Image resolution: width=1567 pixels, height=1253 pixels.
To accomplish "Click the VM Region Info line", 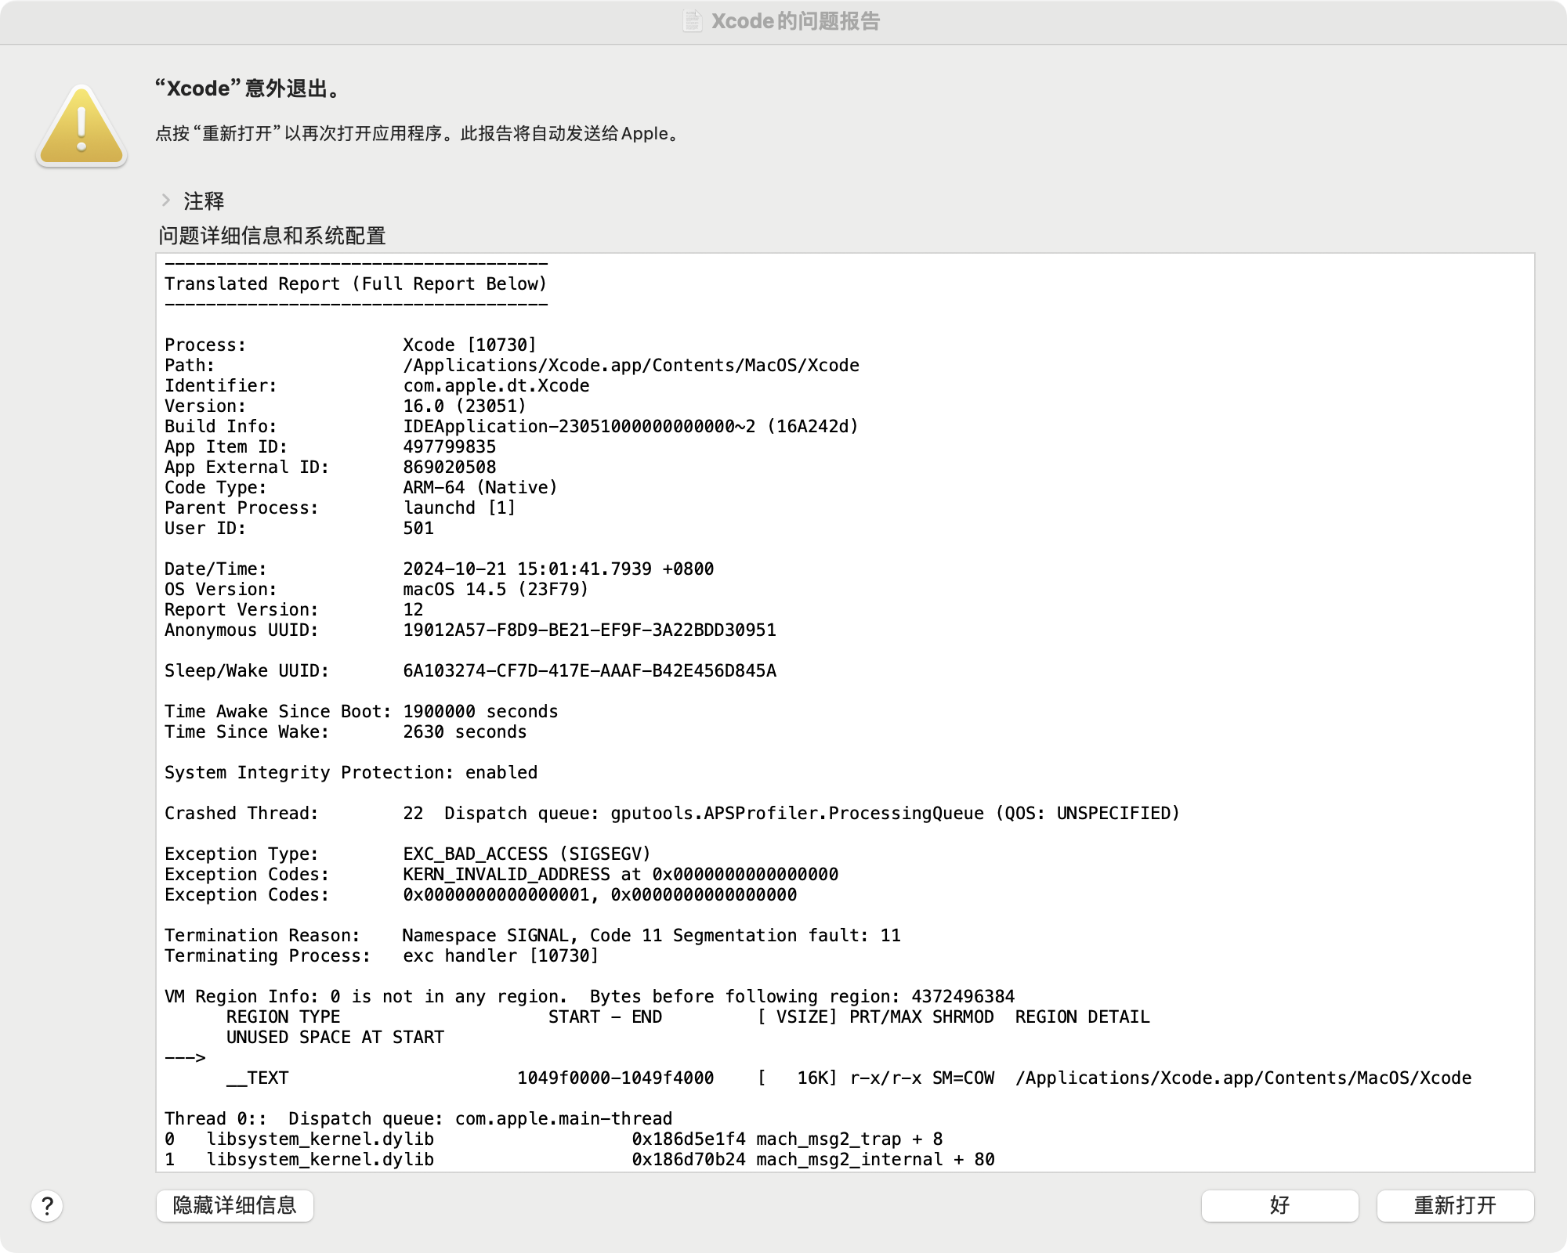I will pos(589,996).
